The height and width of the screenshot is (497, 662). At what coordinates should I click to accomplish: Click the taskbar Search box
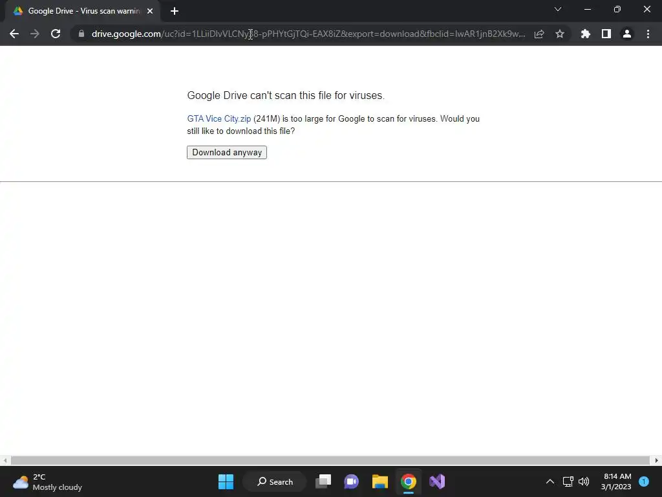275,481
